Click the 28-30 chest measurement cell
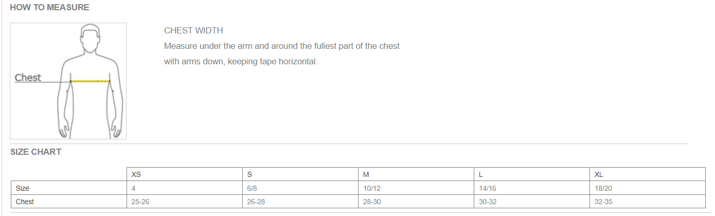The image size is (715, 216). 417,202
